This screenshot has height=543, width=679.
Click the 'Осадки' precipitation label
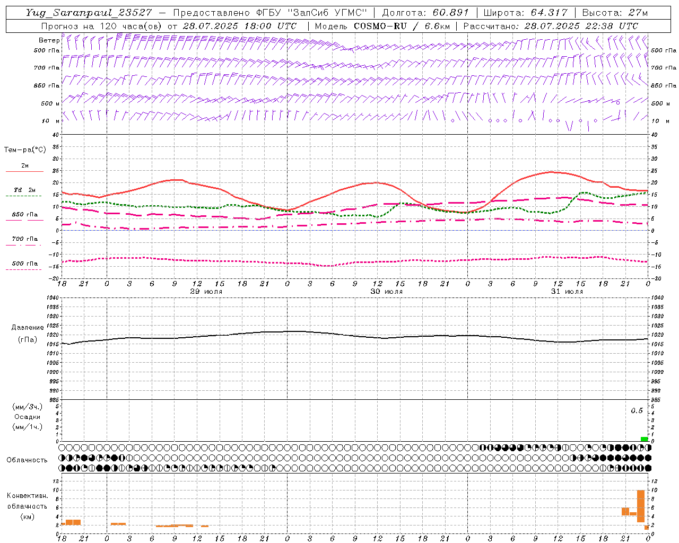27,417
